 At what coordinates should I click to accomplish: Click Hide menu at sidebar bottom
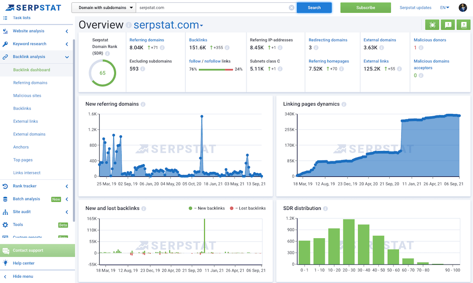point(23,276)
